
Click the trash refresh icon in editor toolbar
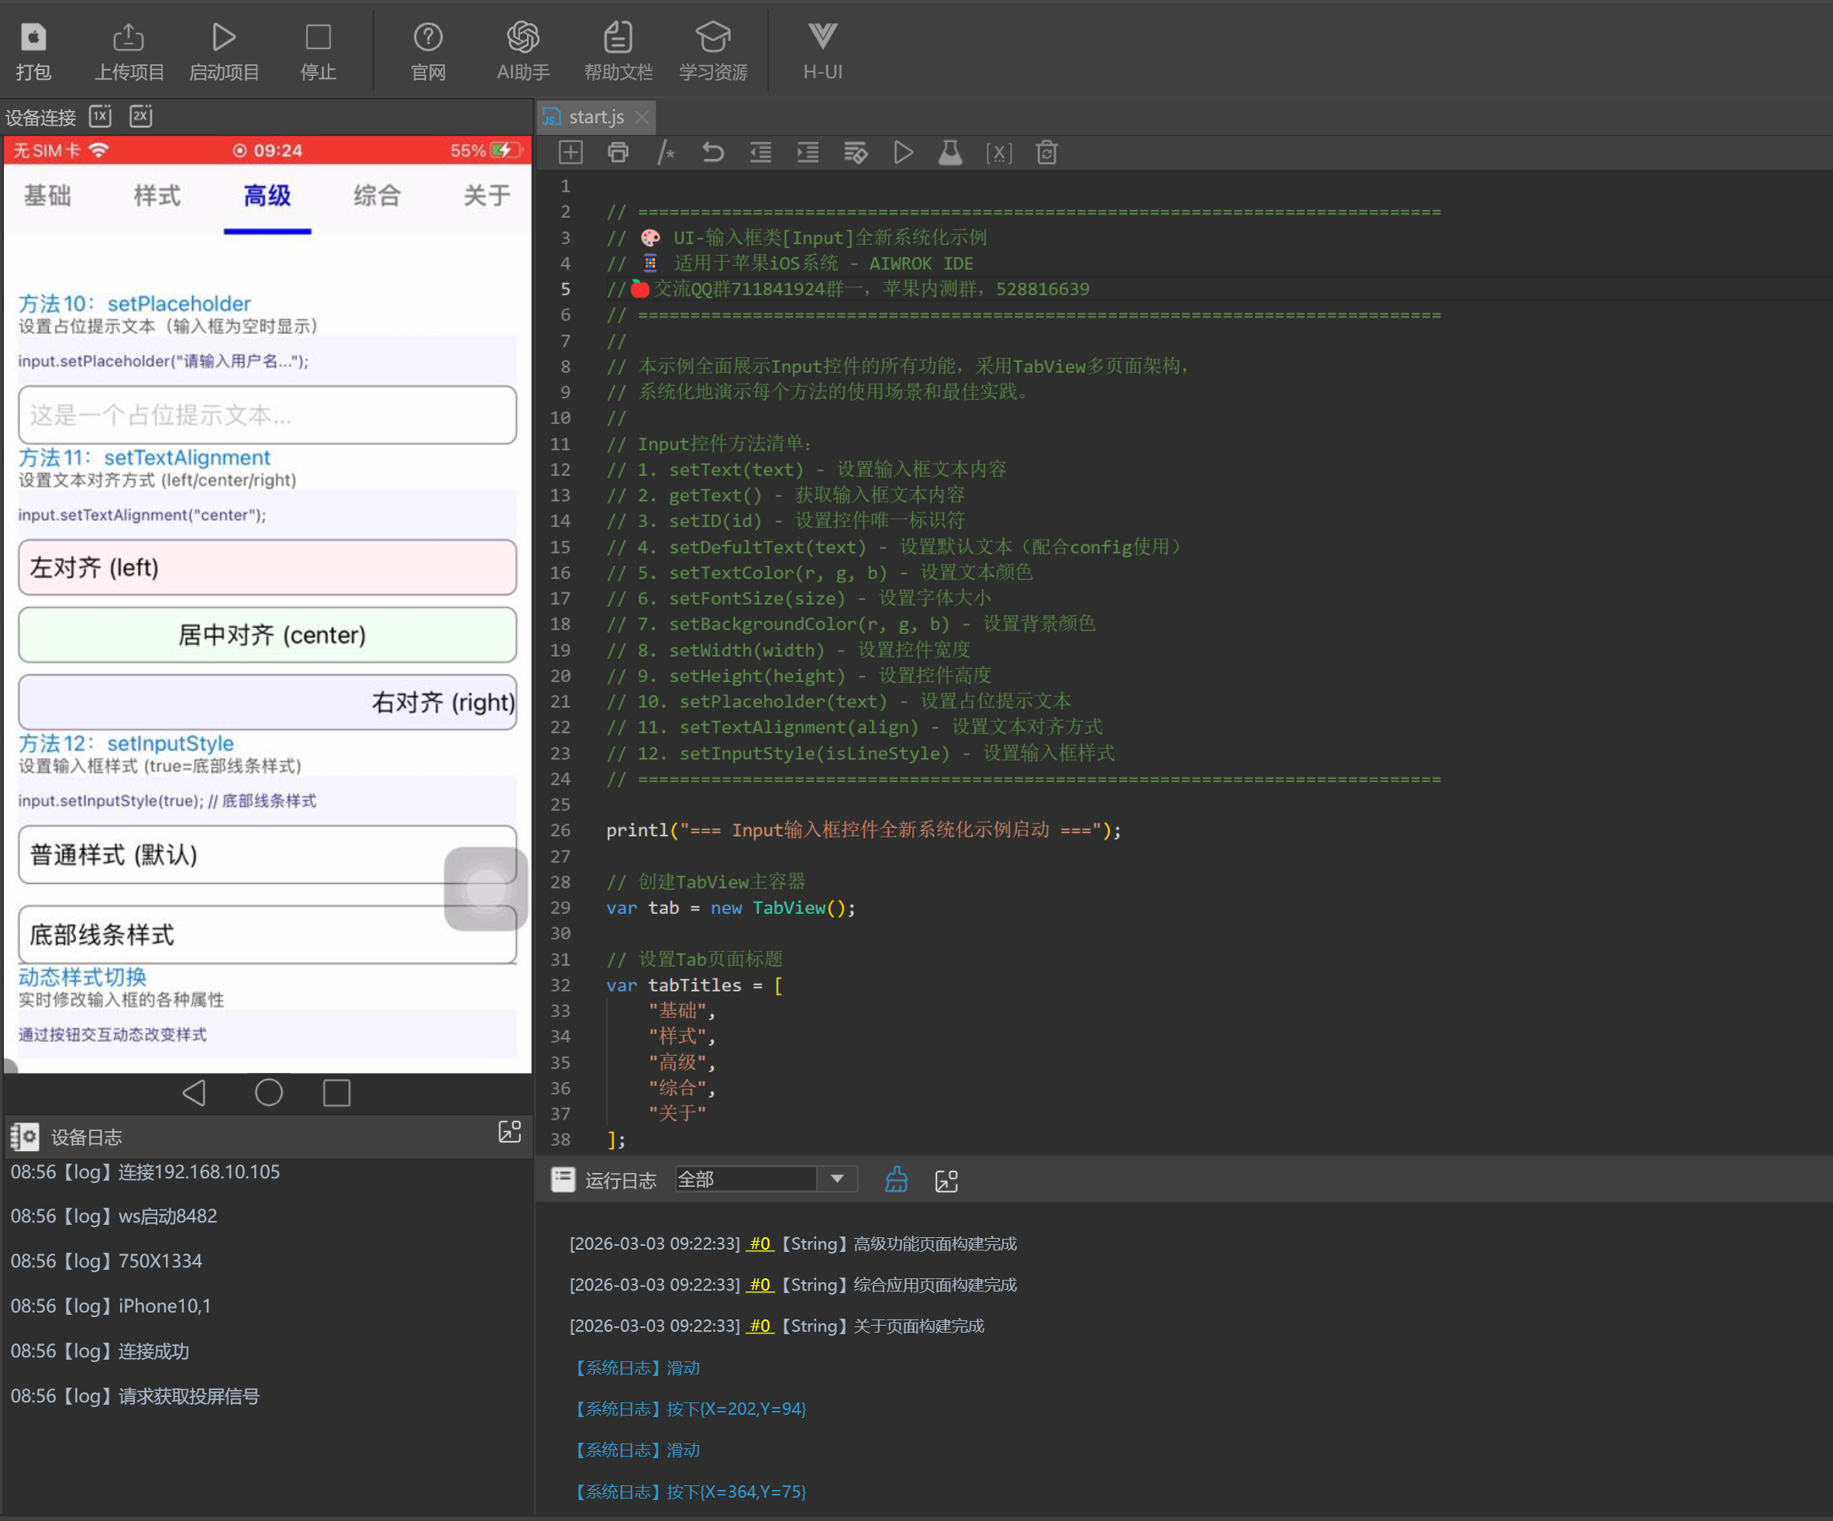1046,153
